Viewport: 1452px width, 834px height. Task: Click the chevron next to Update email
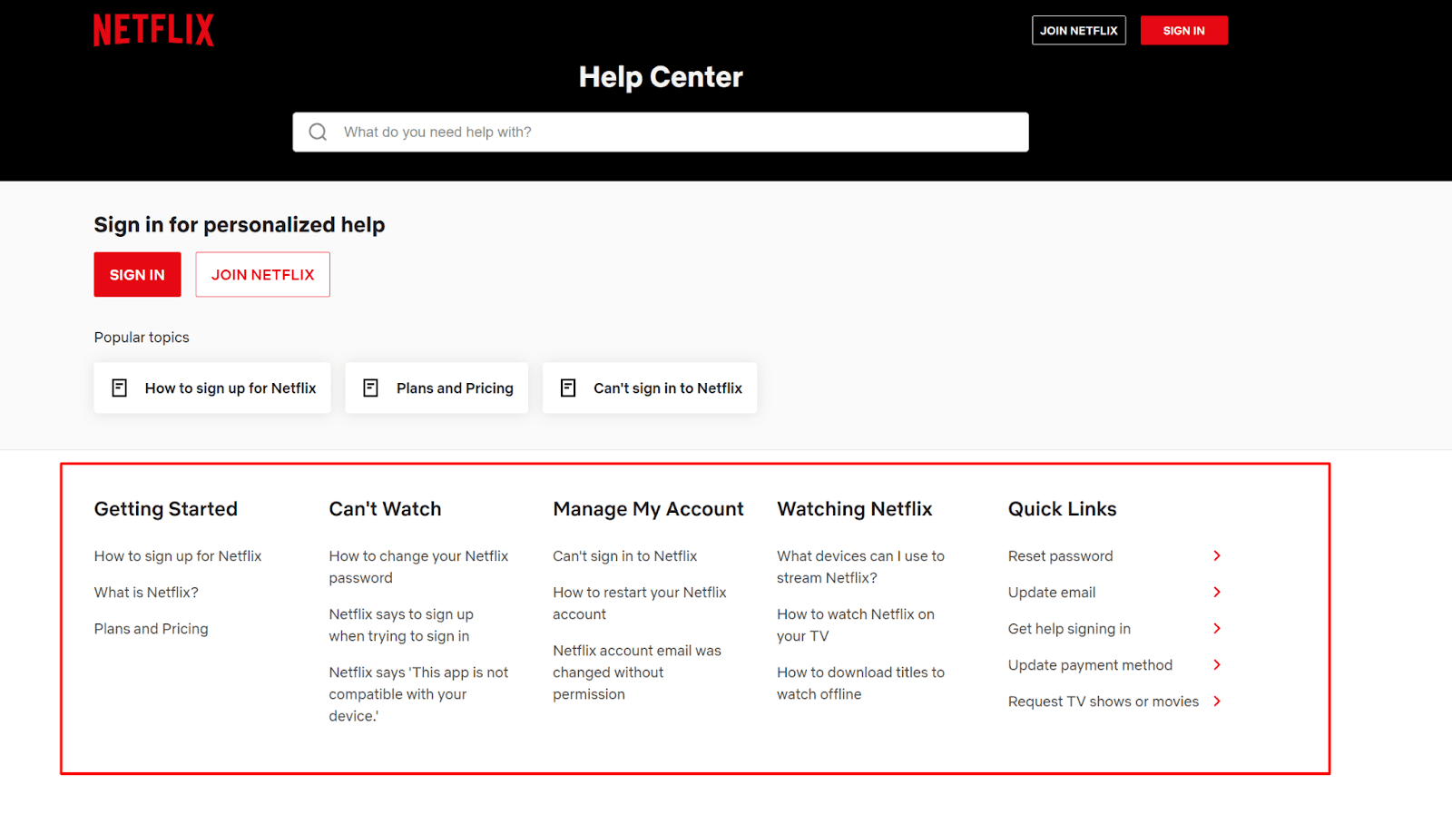[x=1217, y=593]
